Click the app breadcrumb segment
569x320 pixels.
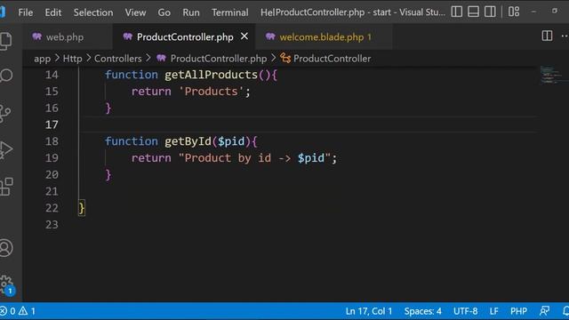click(42, 59)
